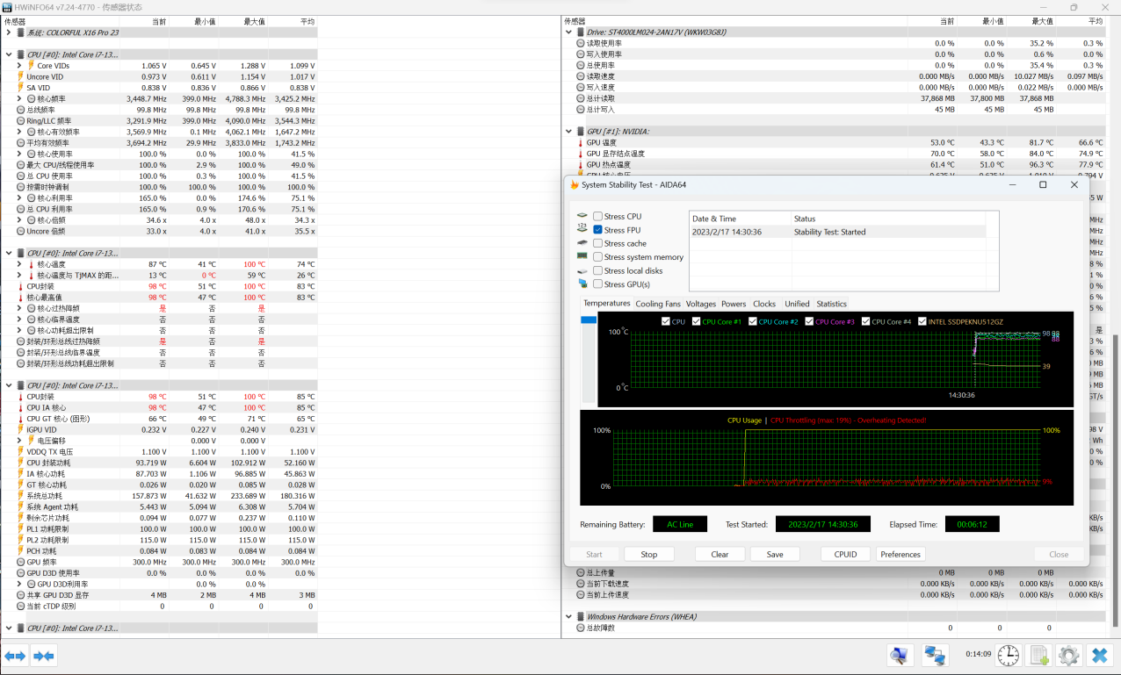Open HWiNFO settings gear icon
The width and height of the screenshot is (1121, 675).
tap(1068, 655)
